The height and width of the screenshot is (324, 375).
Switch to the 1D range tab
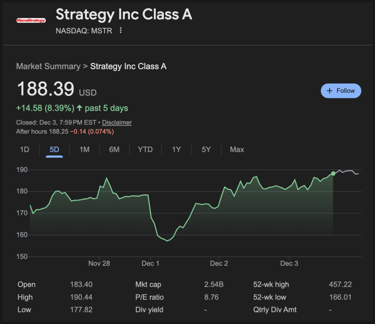coord(24,150)
